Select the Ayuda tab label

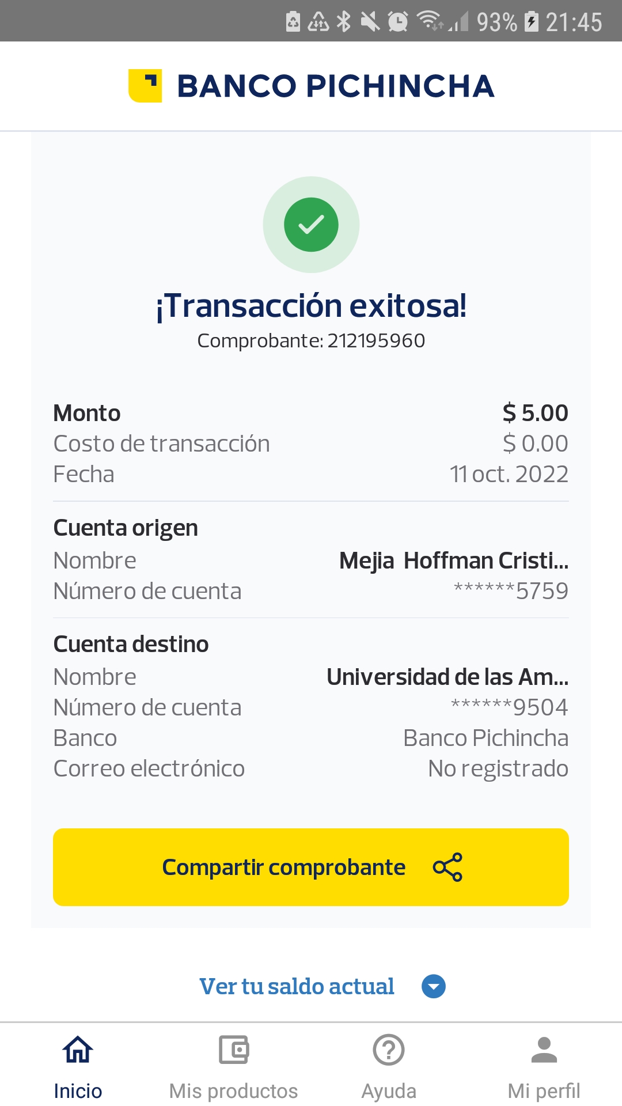tap(389, 1091)
